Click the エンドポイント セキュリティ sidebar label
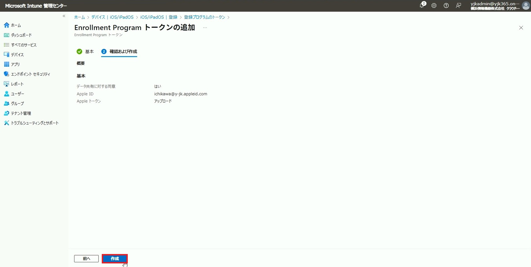531x267 pixels. click(31, 74)
